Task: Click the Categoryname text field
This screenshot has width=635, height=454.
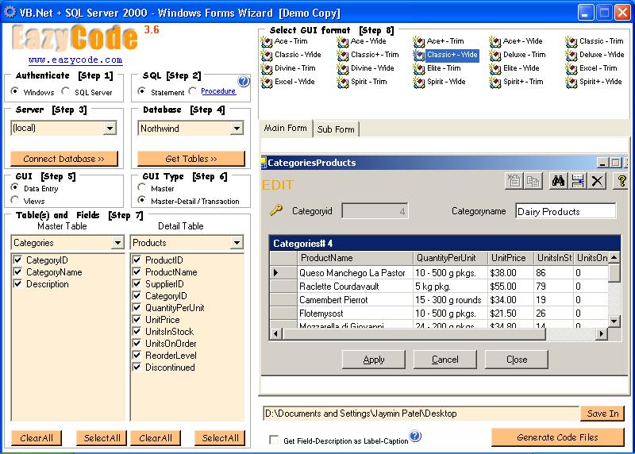Action: pyautogui.click(x=566, y=211)
